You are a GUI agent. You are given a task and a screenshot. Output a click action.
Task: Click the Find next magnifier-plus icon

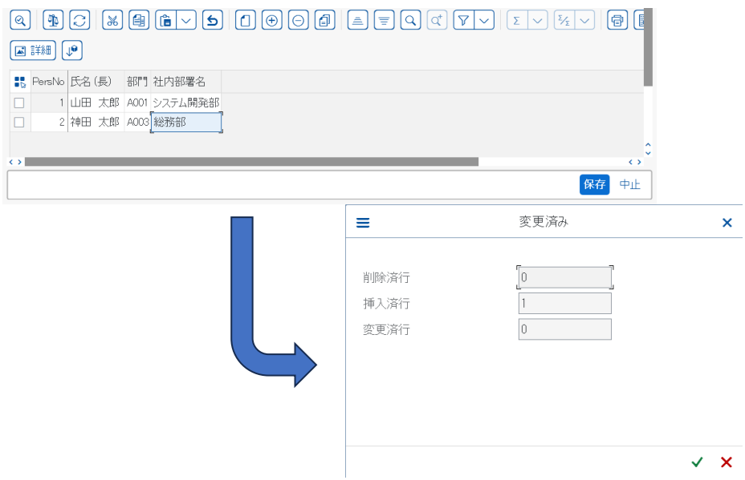point(437,20)
